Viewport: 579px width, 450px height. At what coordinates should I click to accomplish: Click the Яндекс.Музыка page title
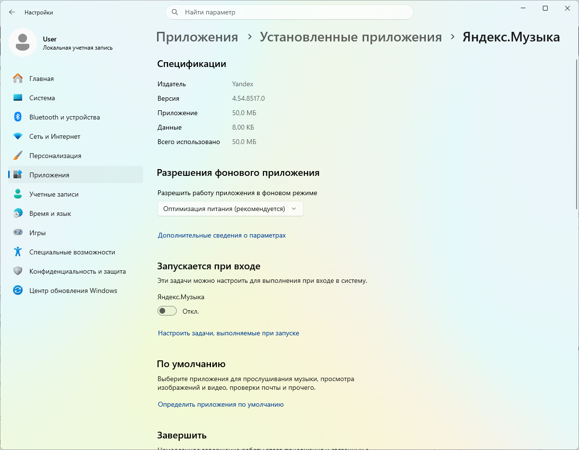[x=511, y=37]
